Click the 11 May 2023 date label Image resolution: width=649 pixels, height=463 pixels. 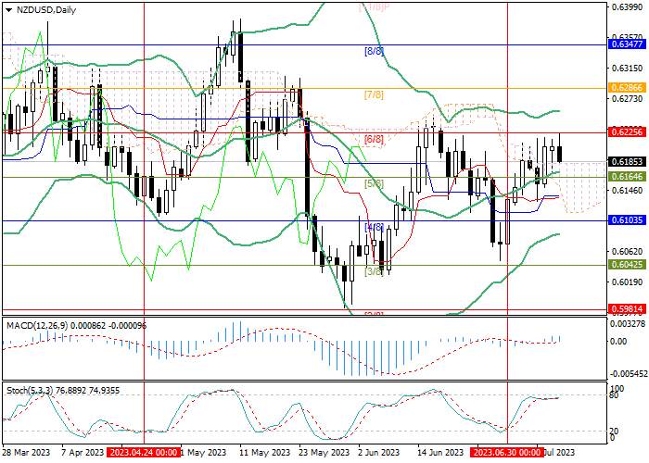(x=266, y=452)
